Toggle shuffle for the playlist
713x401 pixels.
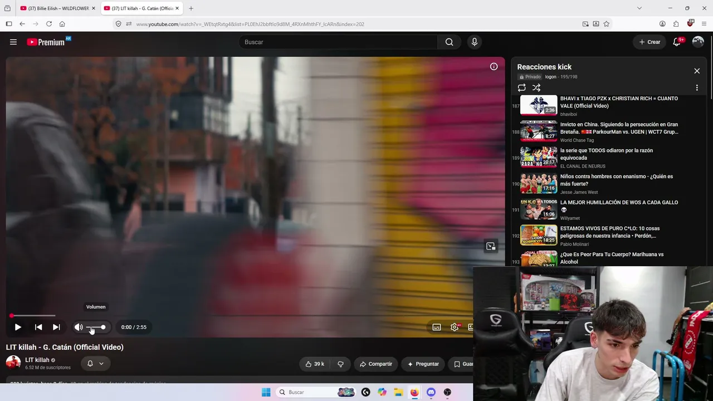(x=536, y=87)
